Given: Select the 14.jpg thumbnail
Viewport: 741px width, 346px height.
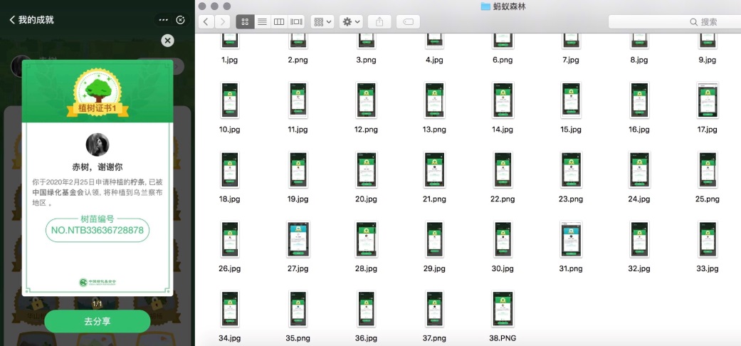Looking at the screenshot, I should point(503,100).
